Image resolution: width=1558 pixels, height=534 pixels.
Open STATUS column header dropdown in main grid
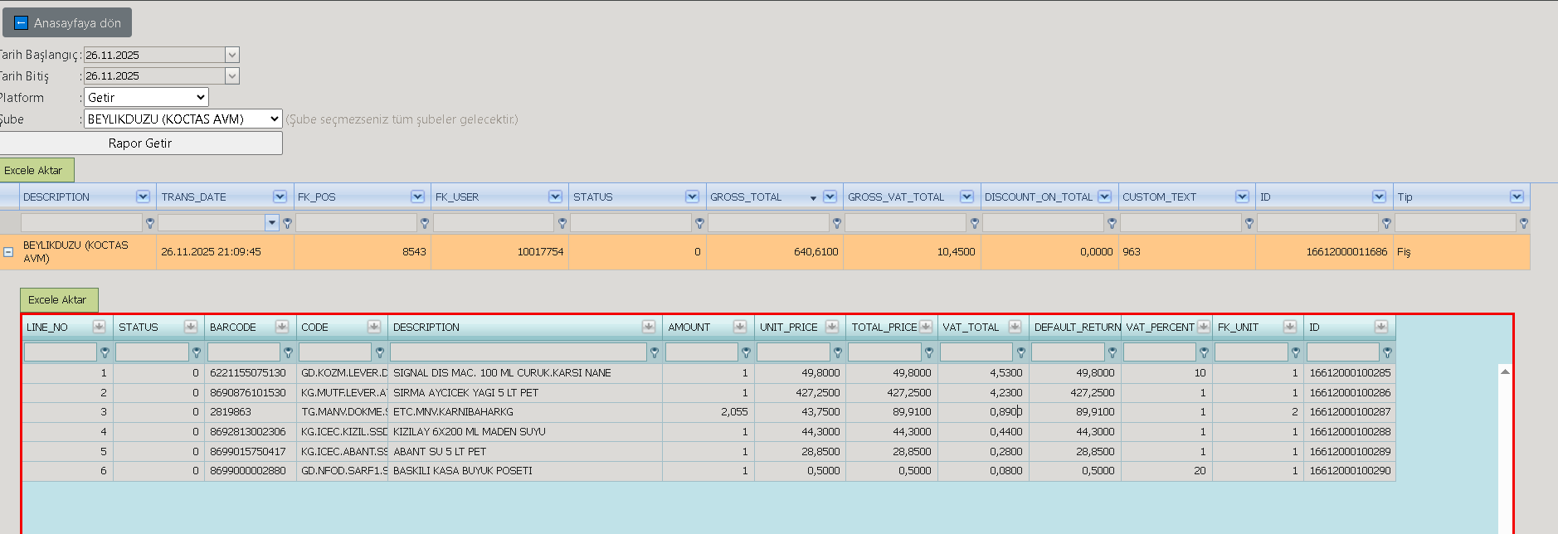[692, 197]
